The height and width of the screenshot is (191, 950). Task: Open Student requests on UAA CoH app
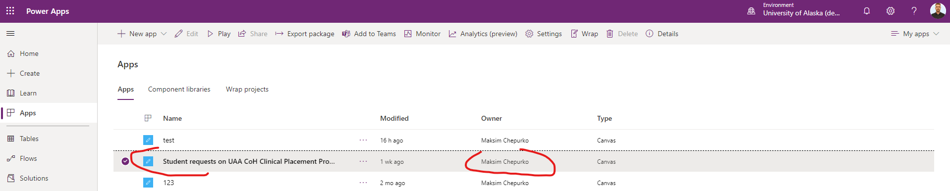click(249, 161)
